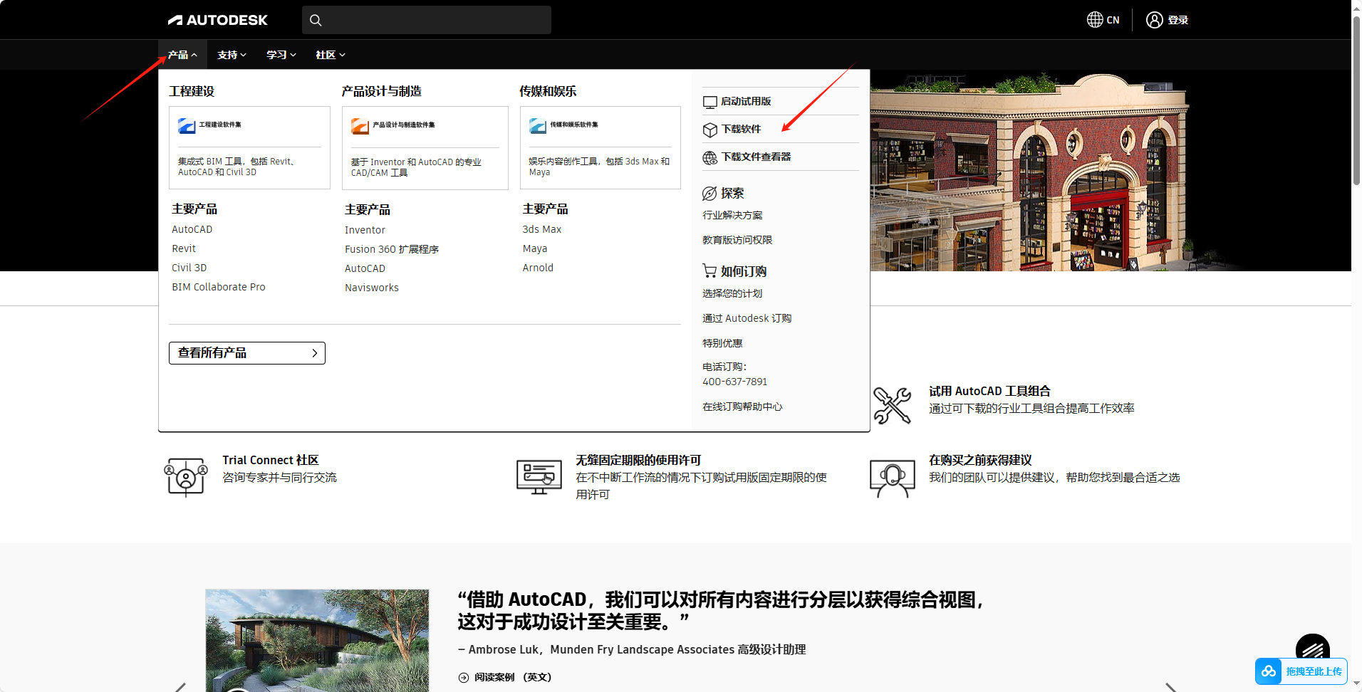Open the 3ds Max product link
This screenshot has height=692, width=1362.
[x=542, y=229]
